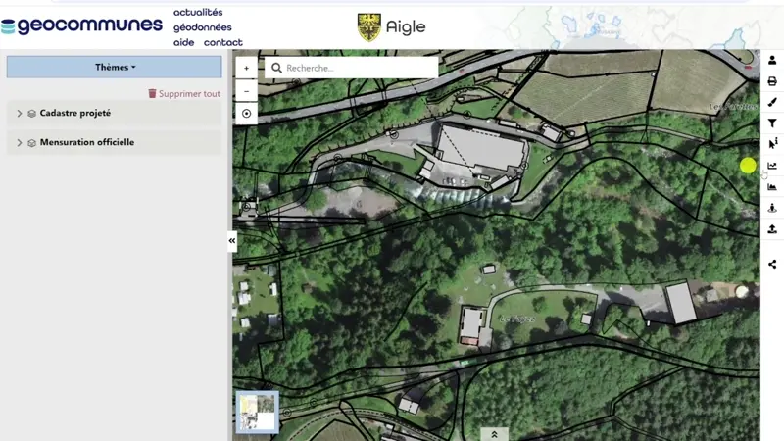Click the geolocate target button
The height and width of the screenshot is (441, 784).
(x=246, y=114)
